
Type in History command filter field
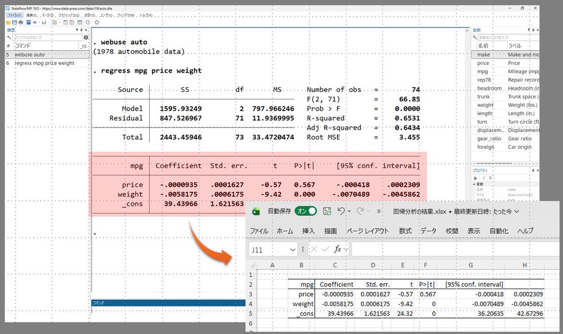(x=47, y=38)
